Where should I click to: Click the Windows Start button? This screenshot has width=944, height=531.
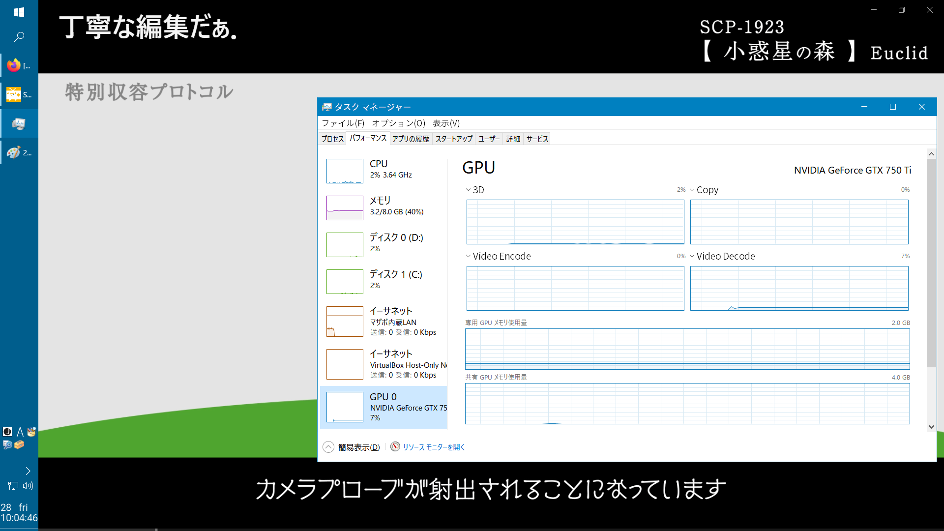point(19,12)
